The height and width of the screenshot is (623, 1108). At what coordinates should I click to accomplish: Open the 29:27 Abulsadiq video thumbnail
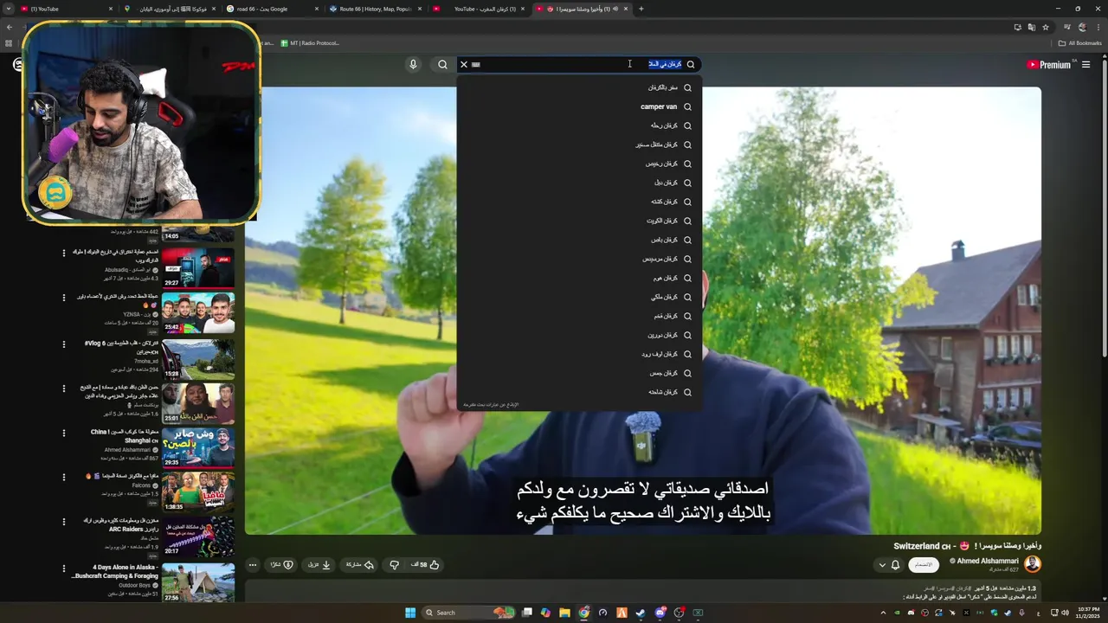pyautogui.click(x=198, y=267)
